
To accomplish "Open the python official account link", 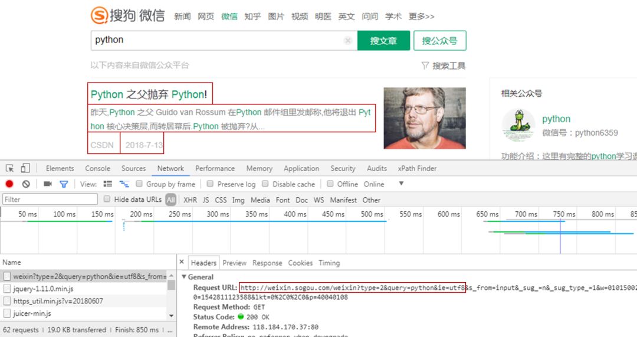I will [556, 119].
